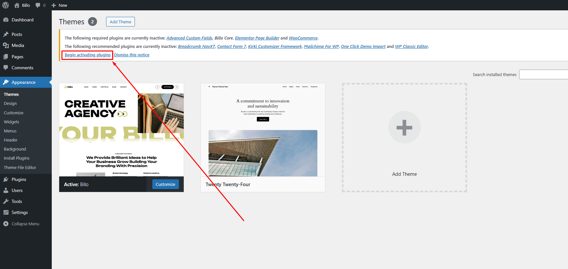The image size is (568, 269).
Task: Click Begin activating plugins link
Action: pos(87,55)
